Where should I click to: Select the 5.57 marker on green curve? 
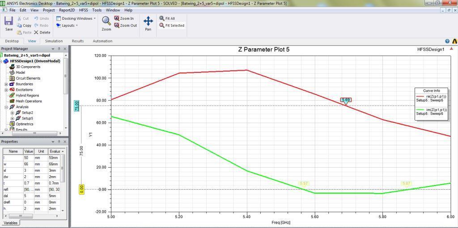(304, 183)
